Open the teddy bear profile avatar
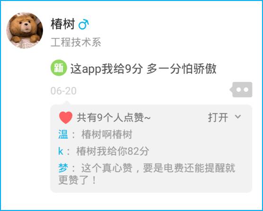This screenshot has height=211, width=263. click(25, 30)
